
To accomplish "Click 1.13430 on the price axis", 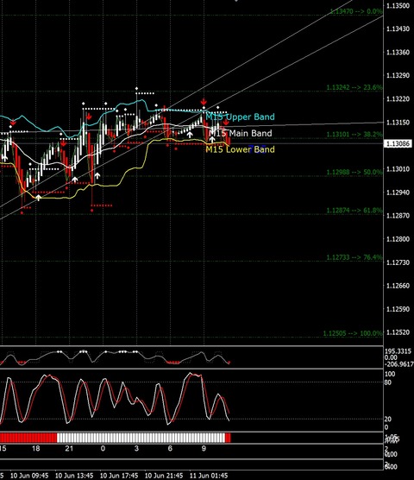I will (x=398, y=28).
